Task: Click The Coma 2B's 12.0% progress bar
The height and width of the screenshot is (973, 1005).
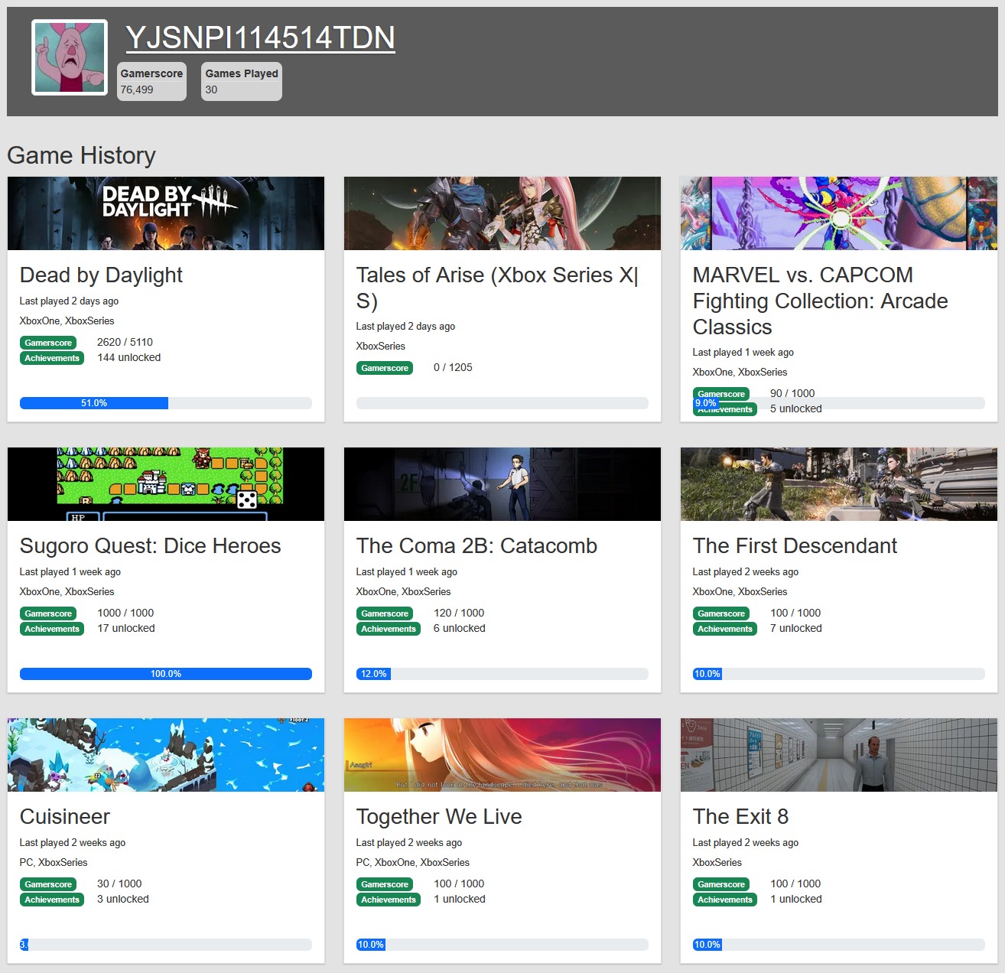Action: tap(502, 674)
